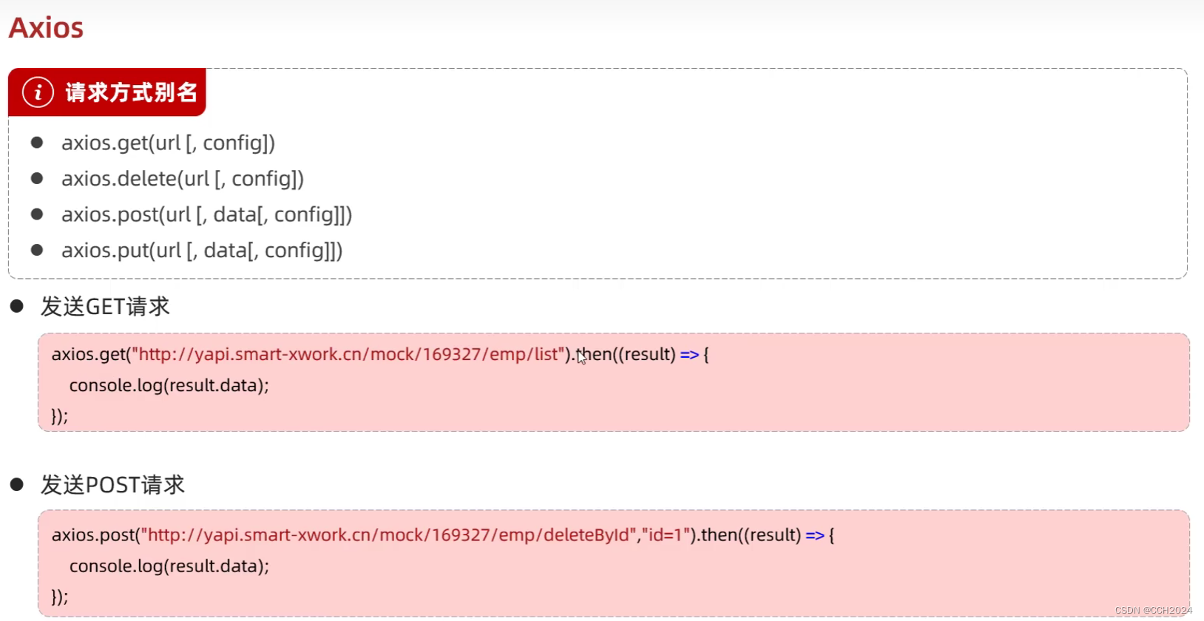The height and width of the screenshot is (621, 1204).
Task: Click the blue => arrow in POST code
Action: [x=815, y=535]
